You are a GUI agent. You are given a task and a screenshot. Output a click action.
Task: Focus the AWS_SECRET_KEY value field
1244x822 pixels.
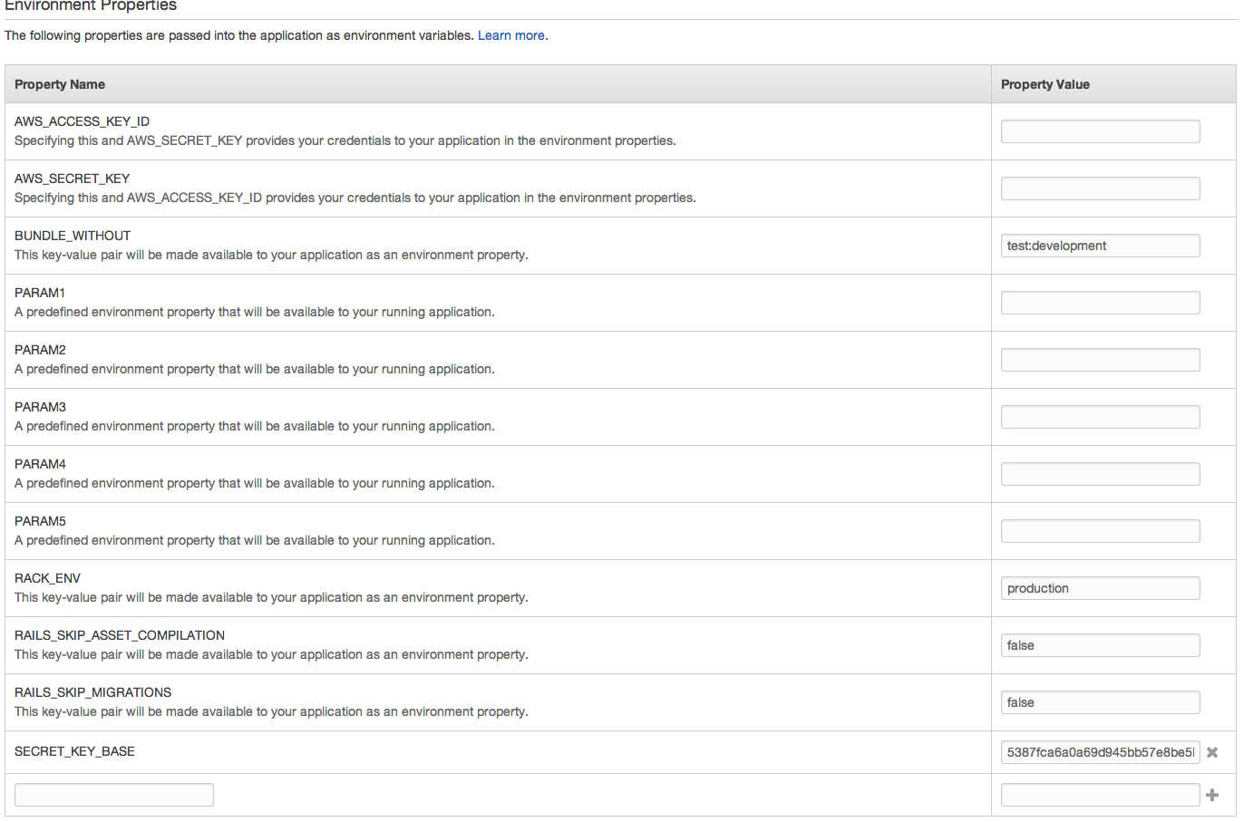tap(1100, 189)
